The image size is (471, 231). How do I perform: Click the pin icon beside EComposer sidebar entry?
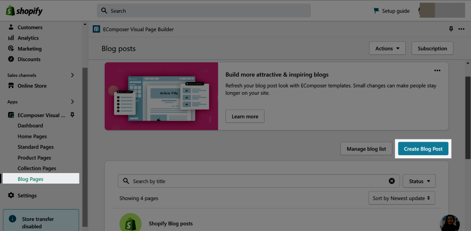pos(72,115)
